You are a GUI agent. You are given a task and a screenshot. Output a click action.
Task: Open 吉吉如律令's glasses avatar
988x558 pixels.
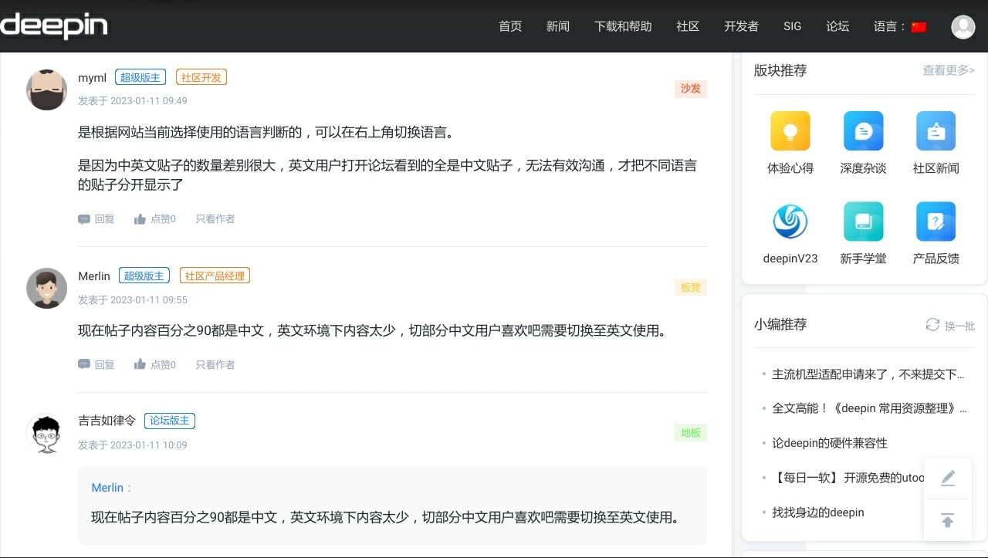pos(46,434)
